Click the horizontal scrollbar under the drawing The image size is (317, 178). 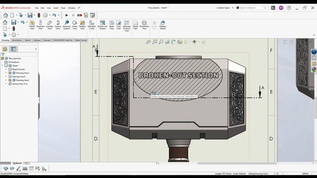click(x=237, y=163)
